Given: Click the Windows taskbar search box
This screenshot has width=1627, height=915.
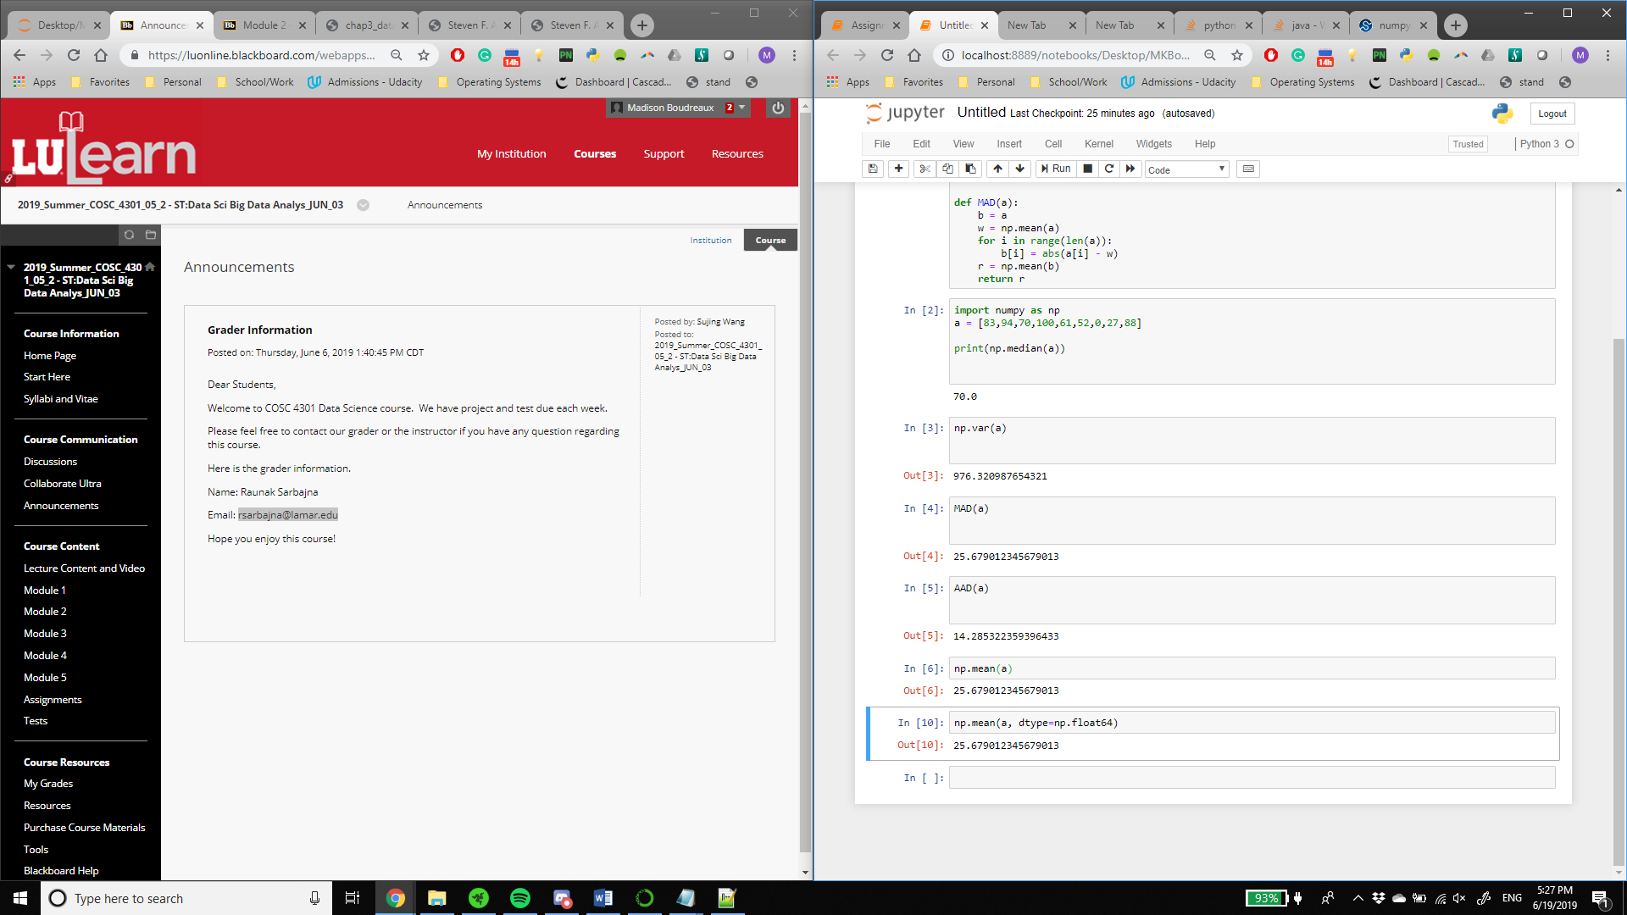Looking at the screenshot, I should [x=185, y=898].
